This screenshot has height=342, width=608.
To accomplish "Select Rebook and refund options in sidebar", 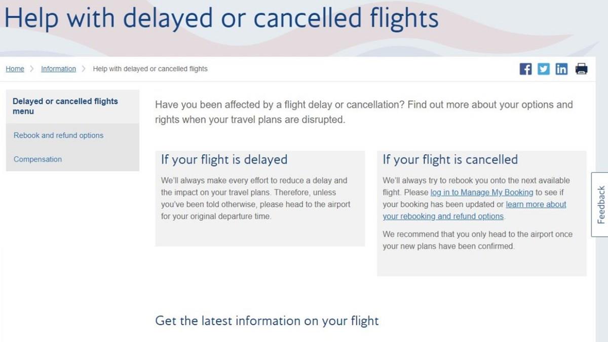I will point(58,135).
